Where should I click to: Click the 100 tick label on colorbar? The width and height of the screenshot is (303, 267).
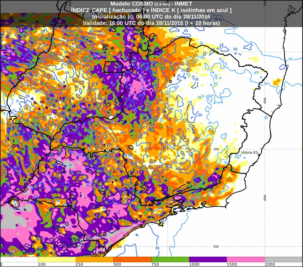[41, 264]
